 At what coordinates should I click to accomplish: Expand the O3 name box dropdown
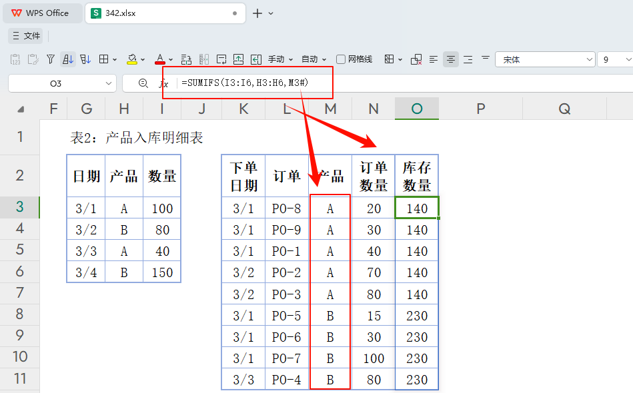108,83
